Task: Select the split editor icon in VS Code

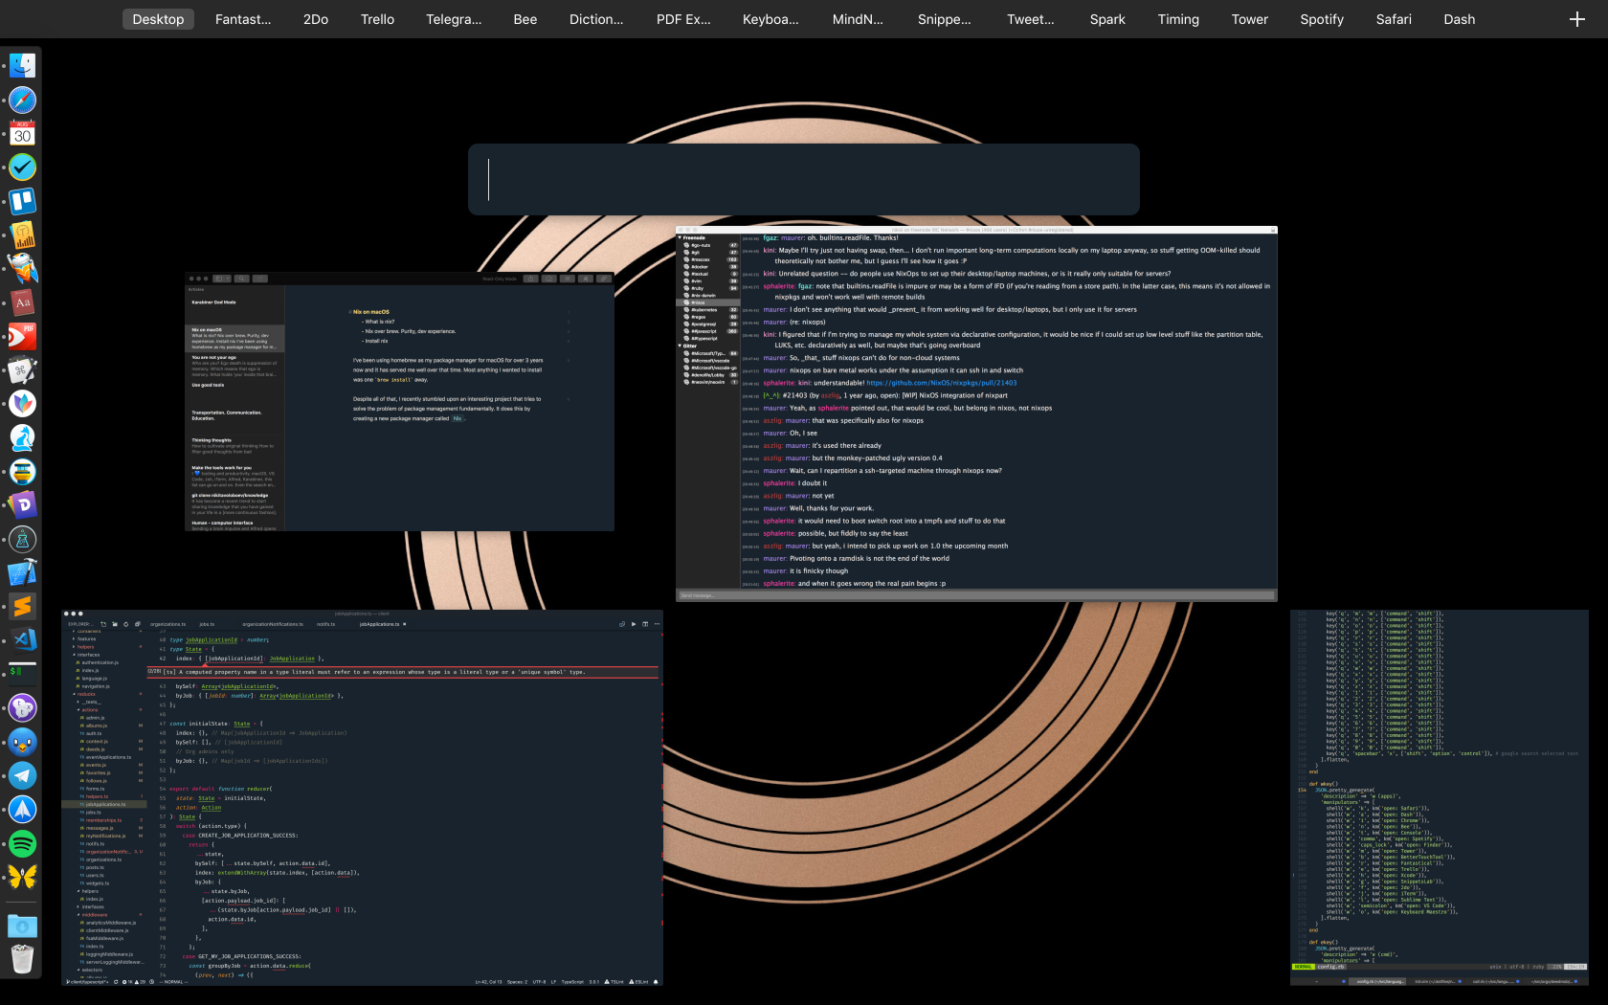Action: click(645, 623)
